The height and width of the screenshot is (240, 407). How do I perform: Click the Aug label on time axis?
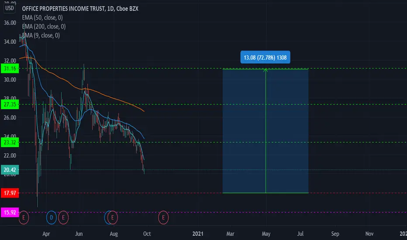(x=114, y=234)
